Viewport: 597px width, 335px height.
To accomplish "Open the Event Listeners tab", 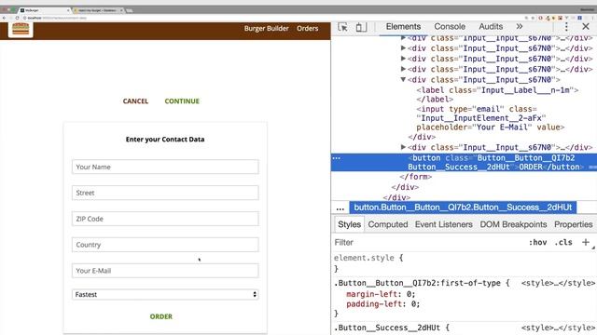I will point(444,224).
